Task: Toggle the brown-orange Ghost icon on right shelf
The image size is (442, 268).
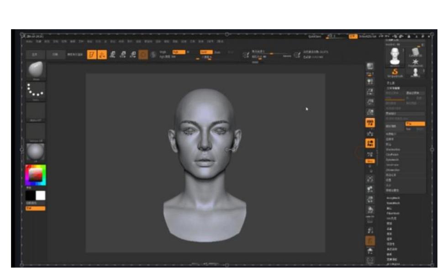Action: (x=370, y=241)
